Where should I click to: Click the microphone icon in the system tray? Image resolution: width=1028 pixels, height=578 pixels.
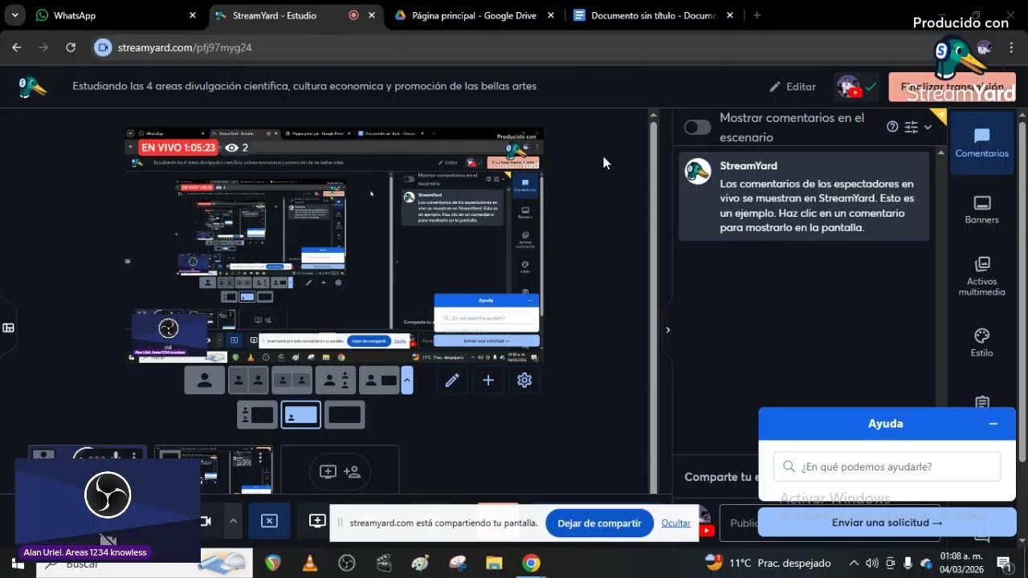pos(908,563)
